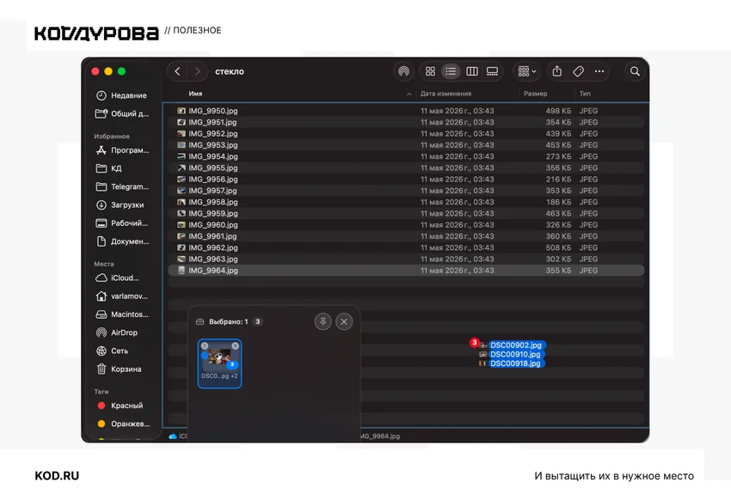Switch to column view

tap(472, 71)
